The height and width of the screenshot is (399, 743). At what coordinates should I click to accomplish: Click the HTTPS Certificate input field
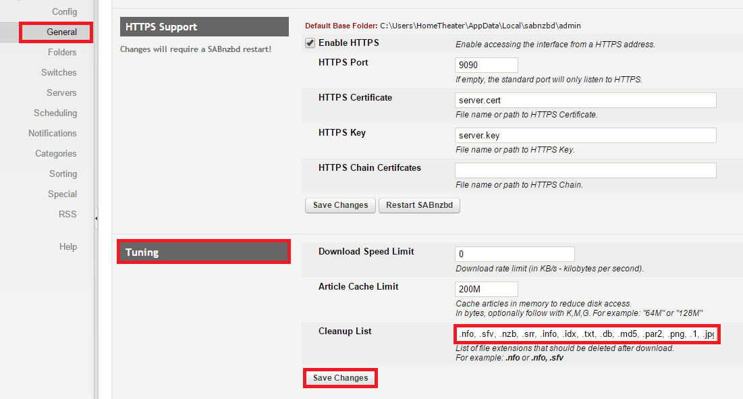585,100
